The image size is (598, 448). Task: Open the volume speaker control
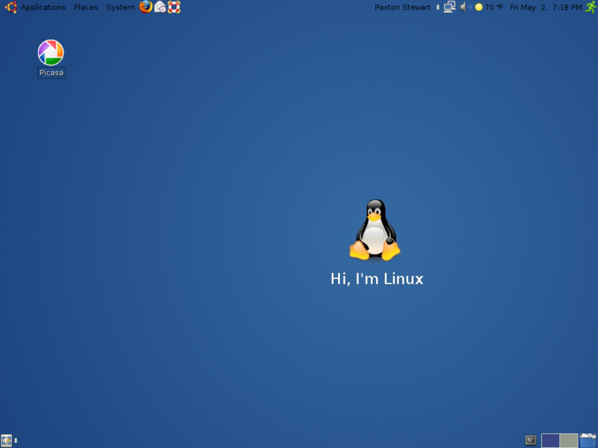coord(465,7)
